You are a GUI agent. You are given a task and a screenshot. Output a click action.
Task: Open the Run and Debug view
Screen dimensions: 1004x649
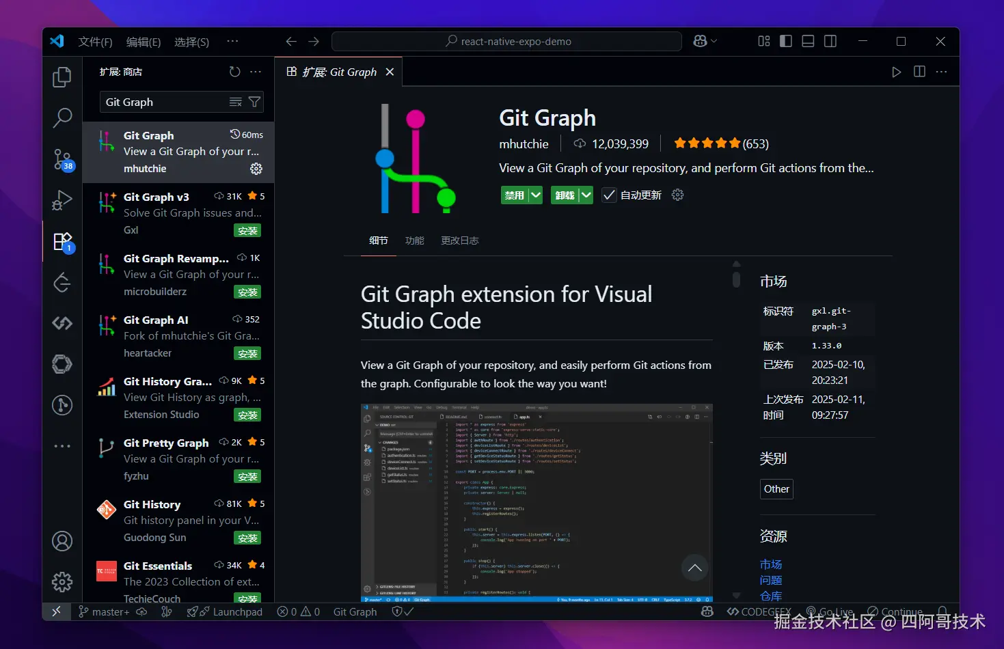point(62,200)
